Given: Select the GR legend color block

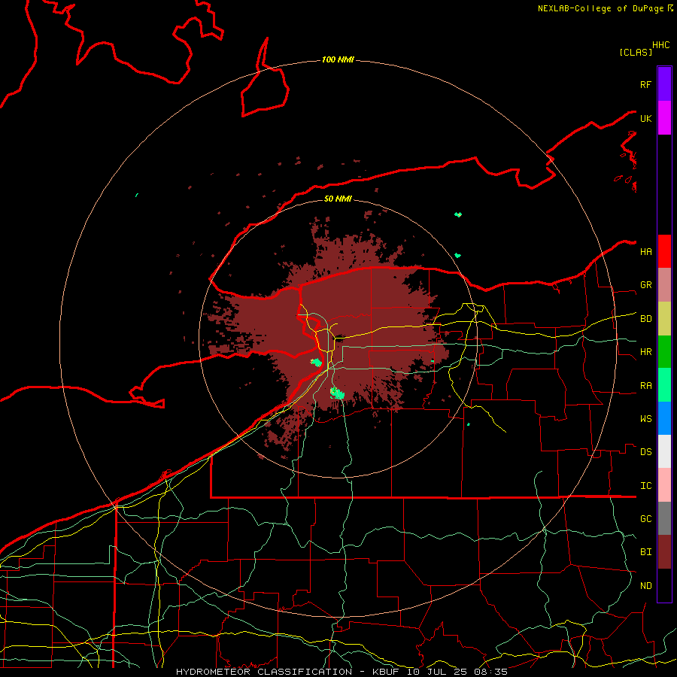Looking at the screenshot, I should click(x=664, y=285).
